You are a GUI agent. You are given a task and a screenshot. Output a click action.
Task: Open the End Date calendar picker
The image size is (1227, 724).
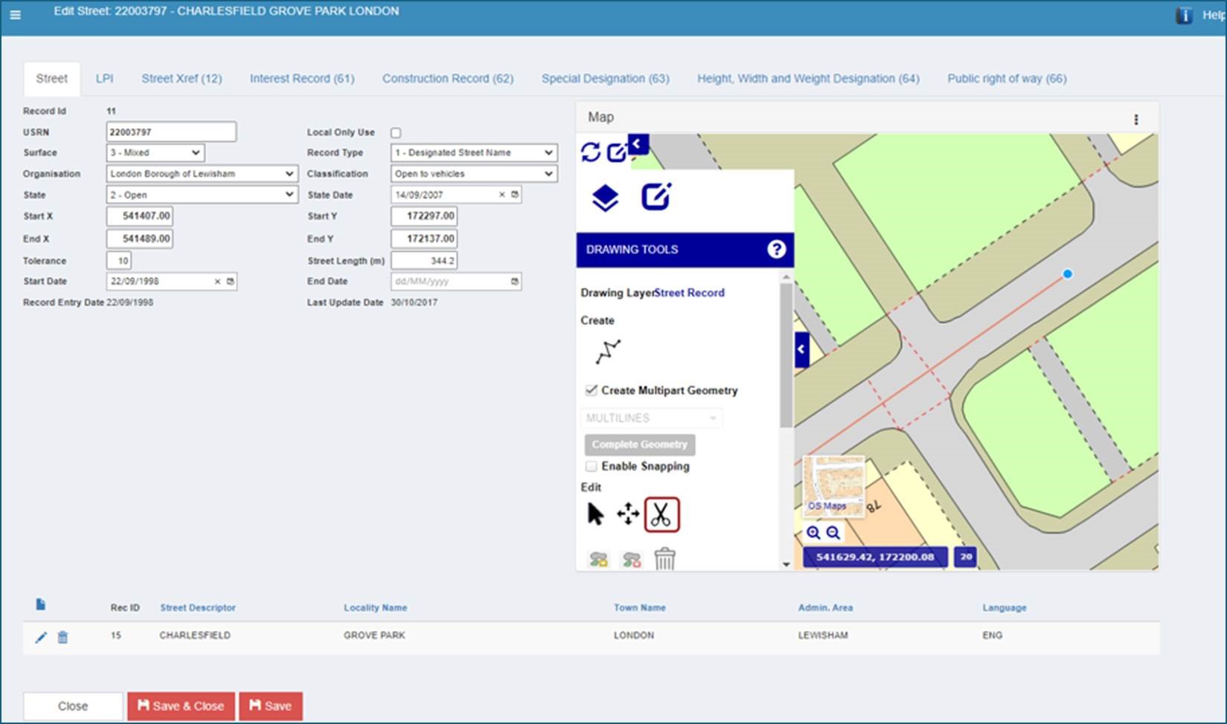tap(514, 282)
